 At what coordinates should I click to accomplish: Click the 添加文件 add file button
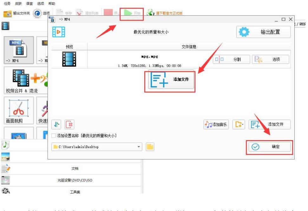point(171,80)
